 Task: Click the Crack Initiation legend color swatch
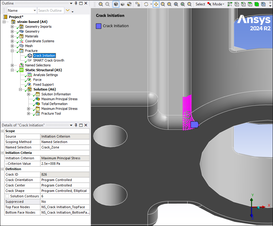[98, 26]
